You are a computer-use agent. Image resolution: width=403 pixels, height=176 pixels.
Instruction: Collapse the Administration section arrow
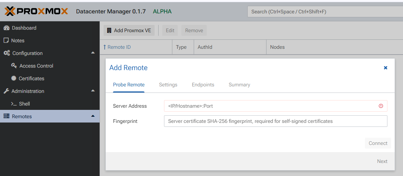pos(93,91)
